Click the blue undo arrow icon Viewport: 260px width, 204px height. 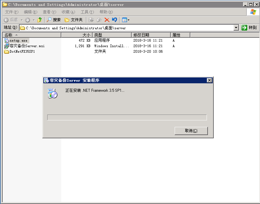click(114, 20)
